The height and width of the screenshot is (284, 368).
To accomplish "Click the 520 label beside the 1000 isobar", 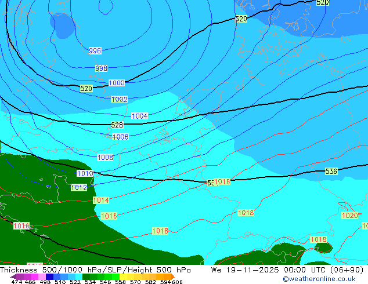I will pos(86,88).
